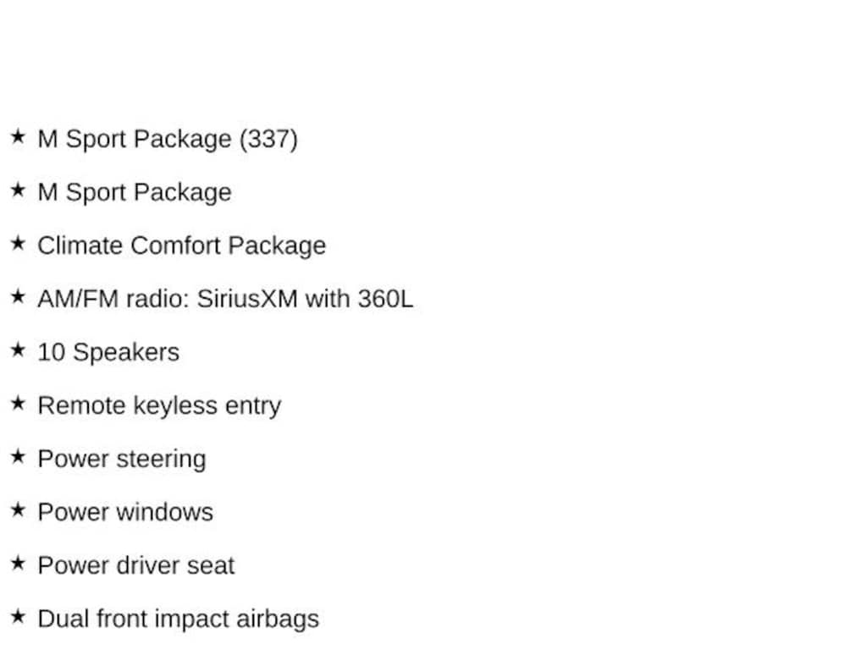This screenshot has width=867, height=650.
Task: Click the star next to Climate Comfort Package
Action: (x=18, y=243)
